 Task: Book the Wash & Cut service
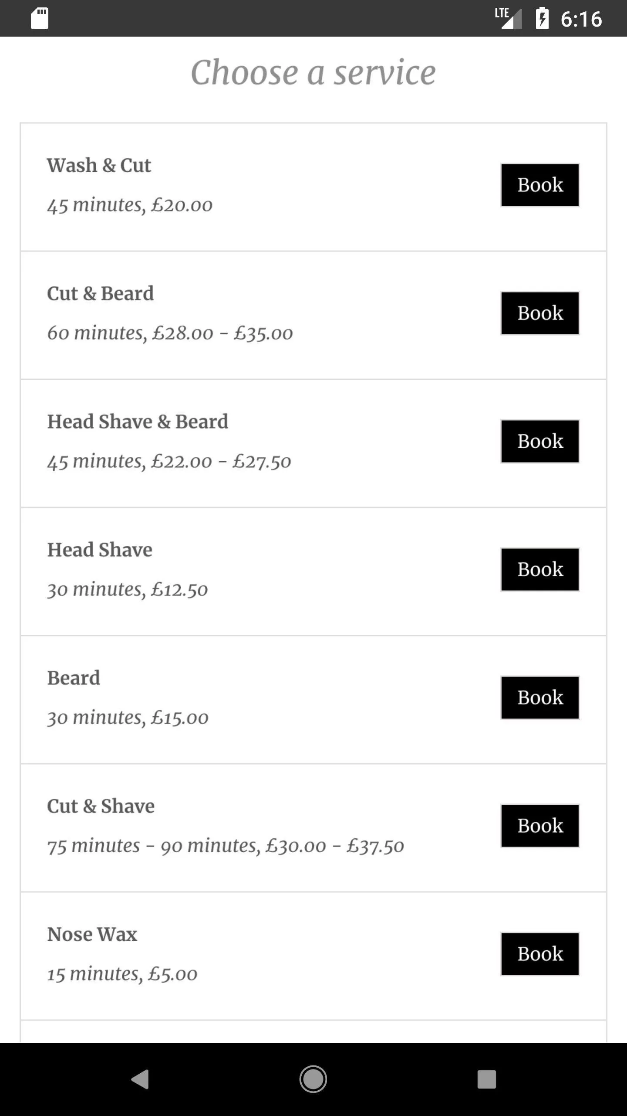tap(540, 185)
